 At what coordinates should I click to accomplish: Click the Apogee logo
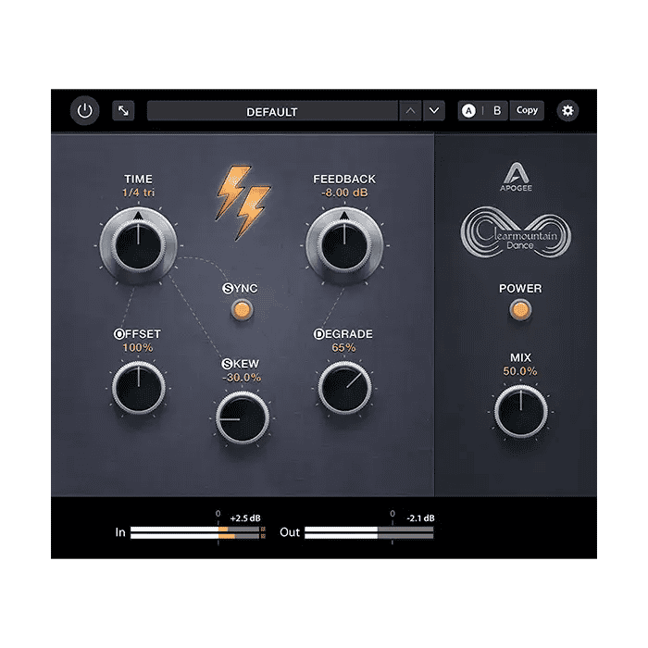pos(515,173)
